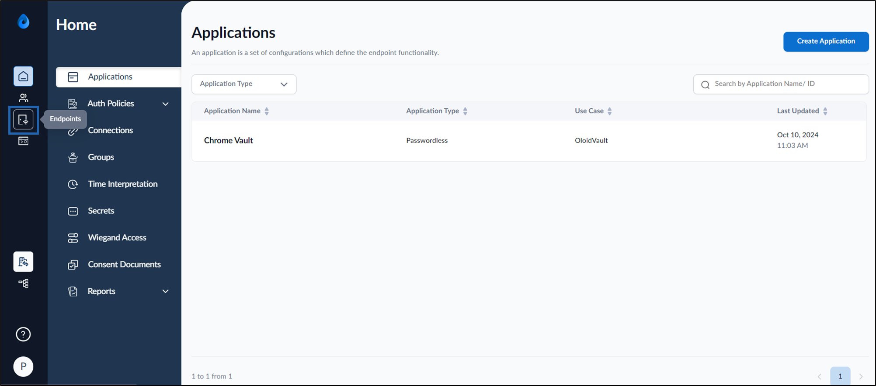Screen dimensions: 876x386
Task: Focus the Search by Application Name field
Action: [x=781, y=84]
